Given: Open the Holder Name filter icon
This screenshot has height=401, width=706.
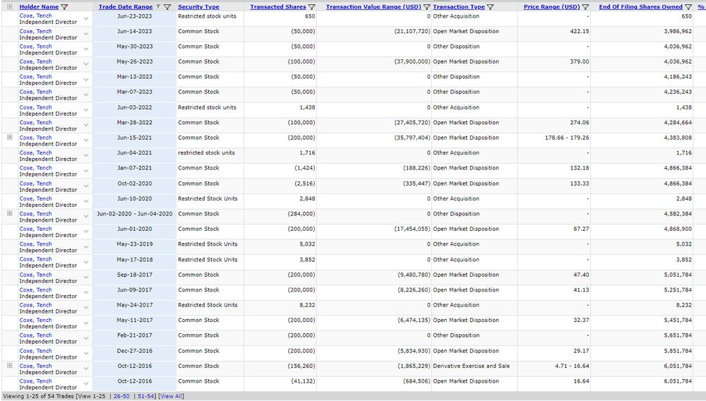Looking at the screenshot, I should pos(64,7).
